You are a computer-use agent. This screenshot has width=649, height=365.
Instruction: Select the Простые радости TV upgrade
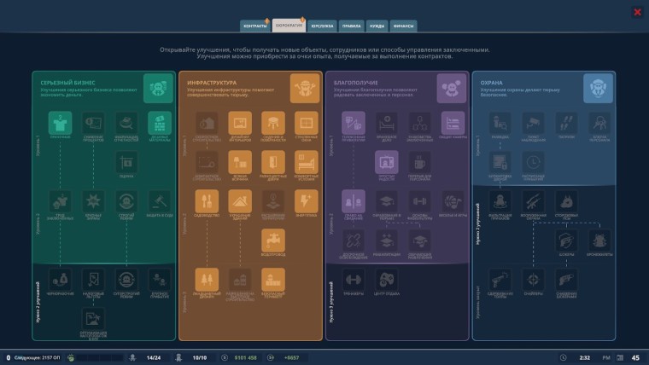[x=387, y=162]
